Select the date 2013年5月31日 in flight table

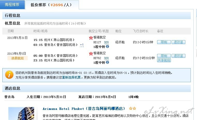tap(17, 38)
